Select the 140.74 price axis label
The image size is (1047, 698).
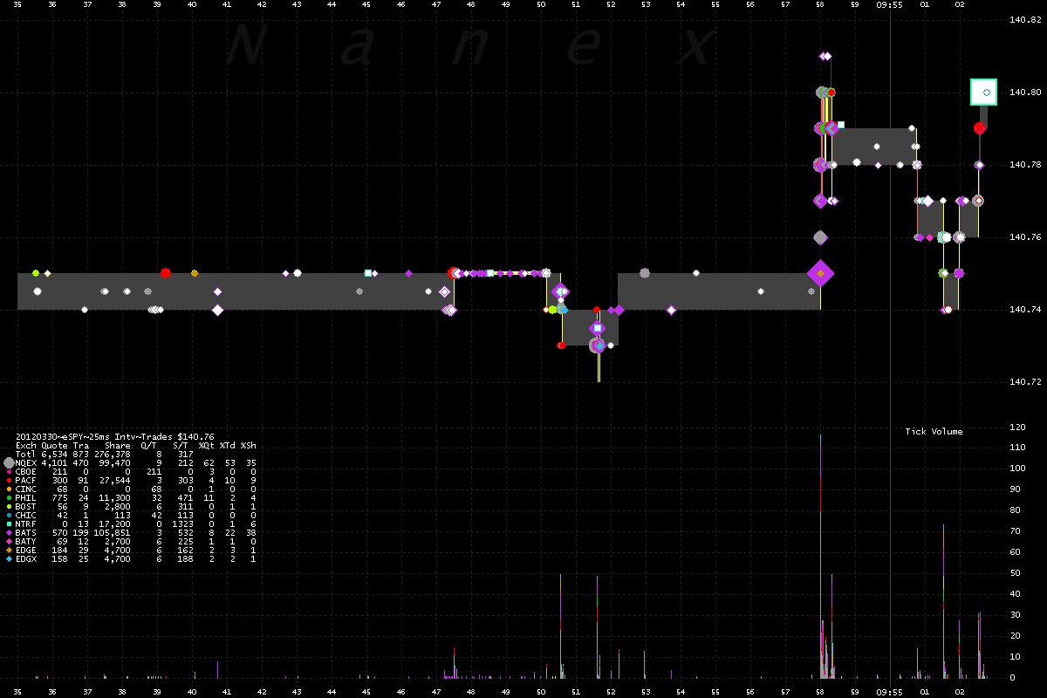coord(1023,309)
